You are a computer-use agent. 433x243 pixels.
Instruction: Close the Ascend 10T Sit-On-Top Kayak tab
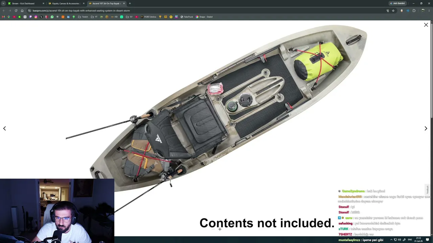124,3
